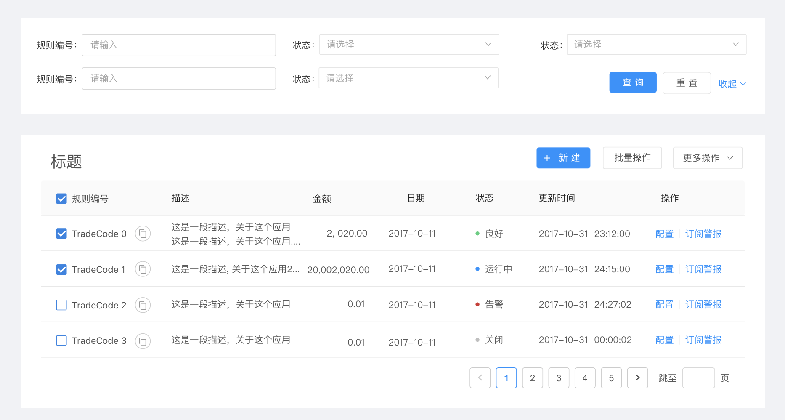Click the update time 2017-10-31 23:12:00
785x420 pixels.
584,234
